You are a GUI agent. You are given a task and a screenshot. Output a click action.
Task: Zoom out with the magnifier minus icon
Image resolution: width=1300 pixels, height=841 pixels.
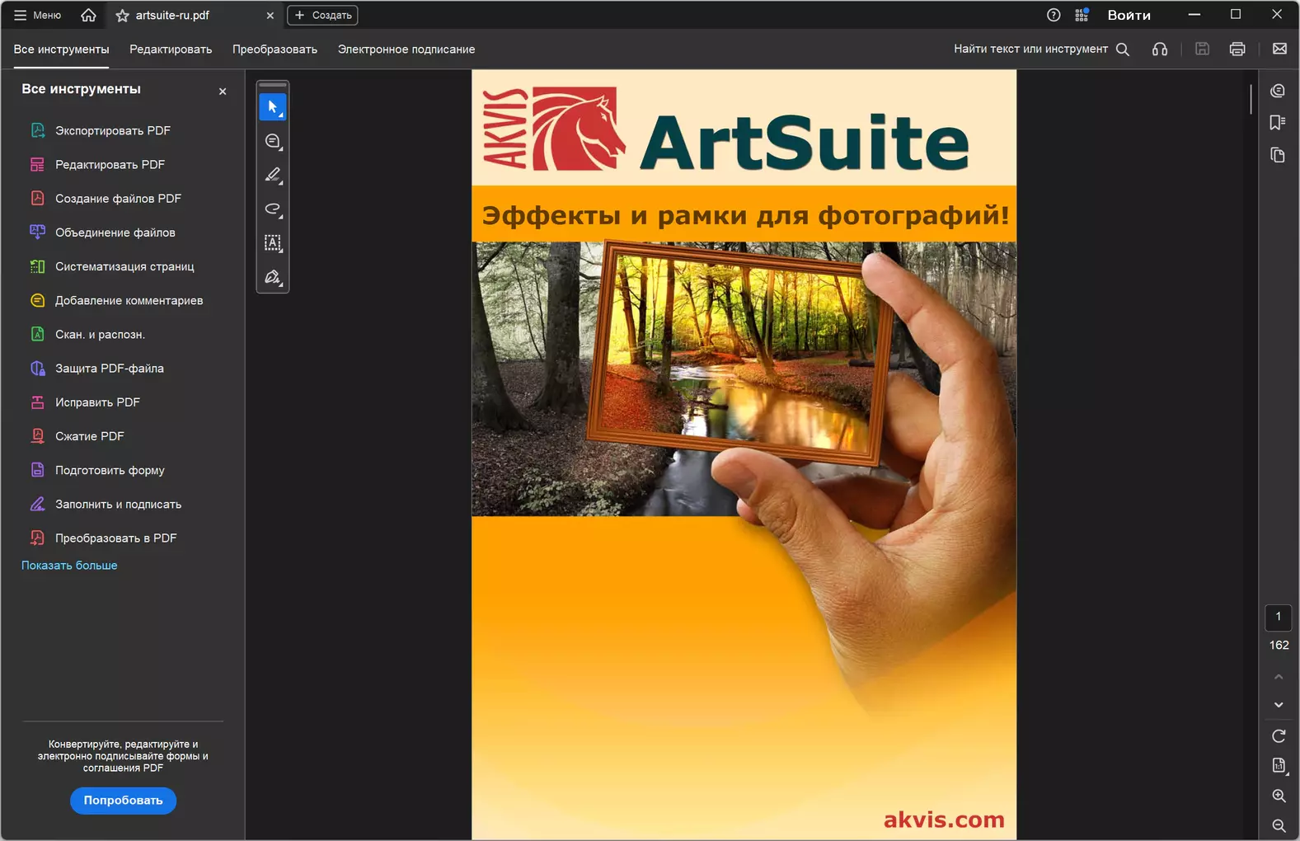pyautogui.click(x=1279, y=825)
